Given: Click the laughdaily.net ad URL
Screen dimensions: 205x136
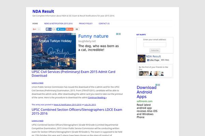Looking at the screenshot, I should point(87,41).
